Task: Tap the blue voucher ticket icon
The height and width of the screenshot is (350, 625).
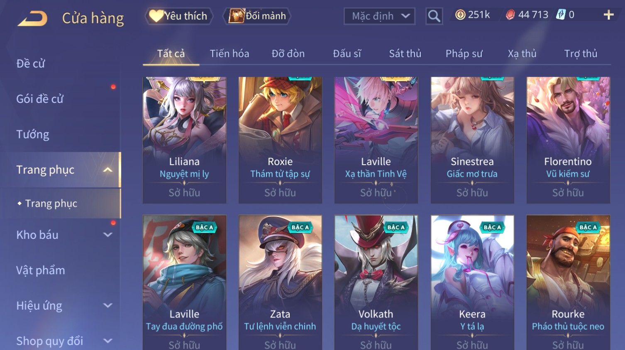Action: (561, 15)
